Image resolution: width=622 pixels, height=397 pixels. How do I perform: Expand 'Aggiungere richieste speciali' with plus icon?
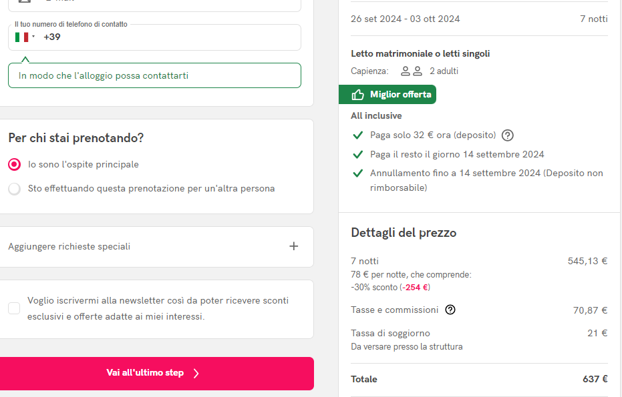click(293, 246)
